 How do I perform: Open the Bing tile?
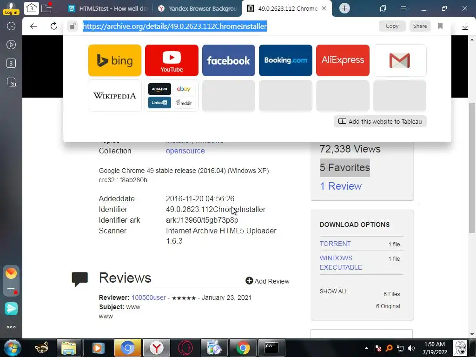tap(115, 60)
